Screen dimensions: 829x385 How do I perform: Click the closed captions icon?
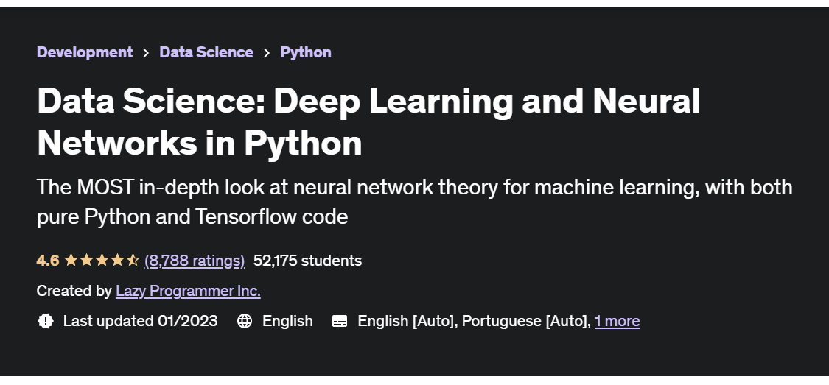click(x=340, y=321)
